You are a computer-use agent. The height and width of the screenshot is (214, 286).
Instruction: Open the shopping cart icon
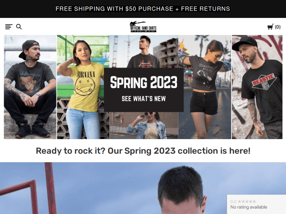pyautogui.click(x=270, y=27)
